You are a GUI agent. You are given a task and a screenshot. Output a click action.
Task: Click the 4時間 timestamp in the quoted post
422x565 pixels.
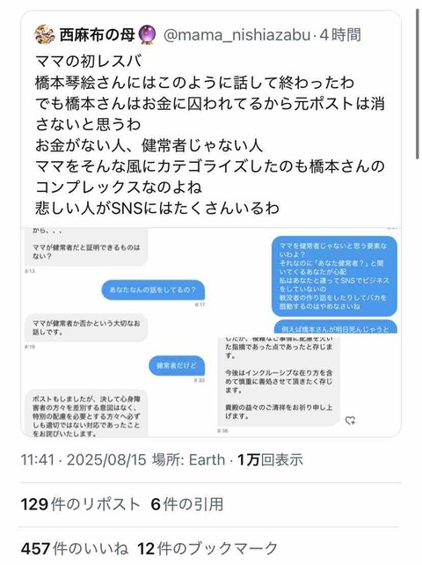tap(340, 35)
